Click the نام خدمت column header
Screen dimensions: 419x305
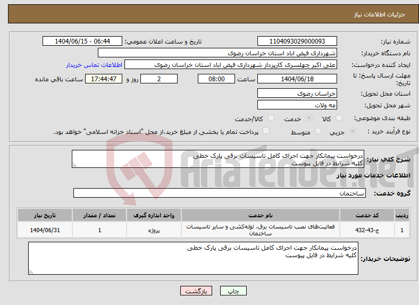pos(260,215)
